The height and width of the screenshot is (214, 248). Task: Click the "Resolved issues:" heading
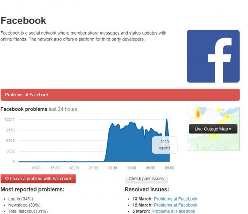coord(147,190)
